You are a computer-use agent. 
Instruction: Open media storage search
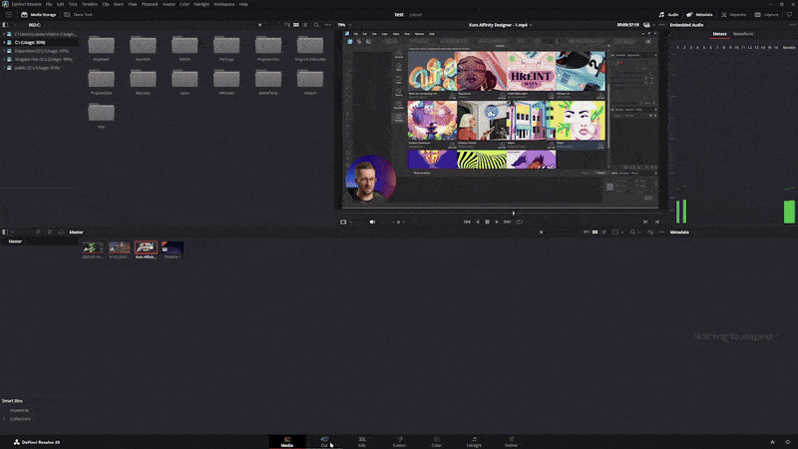[x=316, y=25]
